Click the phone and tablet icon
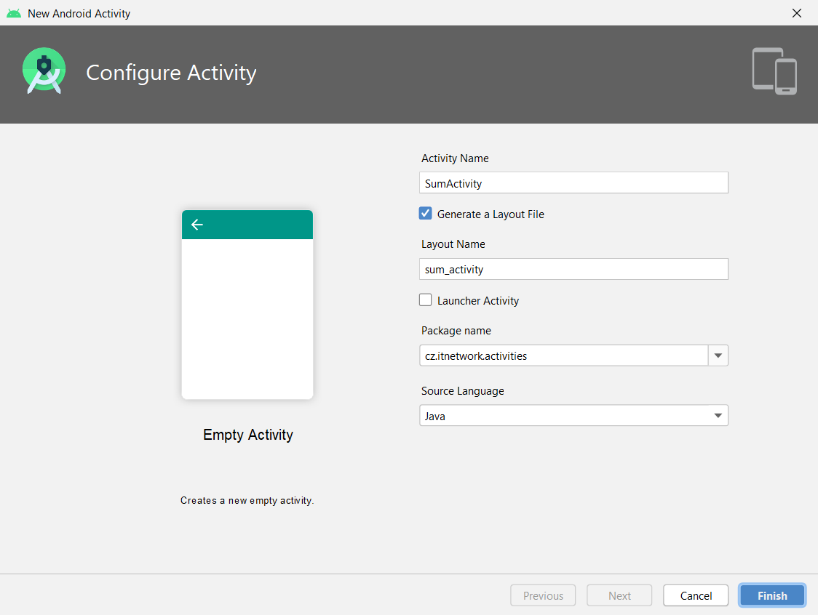This screenshot has height=615, width=818. [774, 71]
